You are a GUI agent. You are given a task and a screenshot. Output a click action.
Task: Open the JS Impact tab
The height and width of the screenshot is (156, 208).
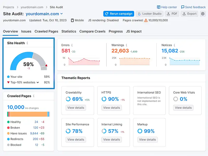point(134,31)
